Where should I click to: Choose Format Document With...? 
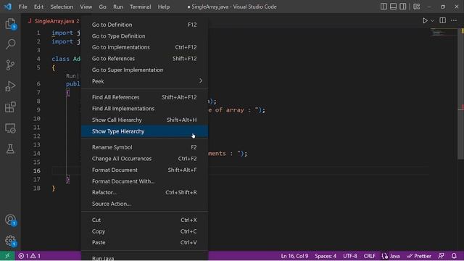[144, 181]
